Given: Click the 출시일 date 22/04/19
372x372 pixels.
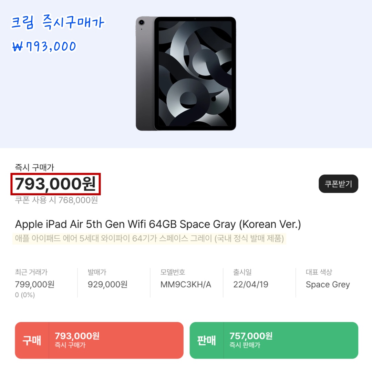Looking at the screenshot, I should point(250,285).
